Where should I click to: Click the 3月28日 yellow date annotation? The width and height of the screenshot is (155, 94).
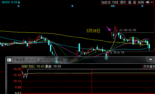[93, 31]
